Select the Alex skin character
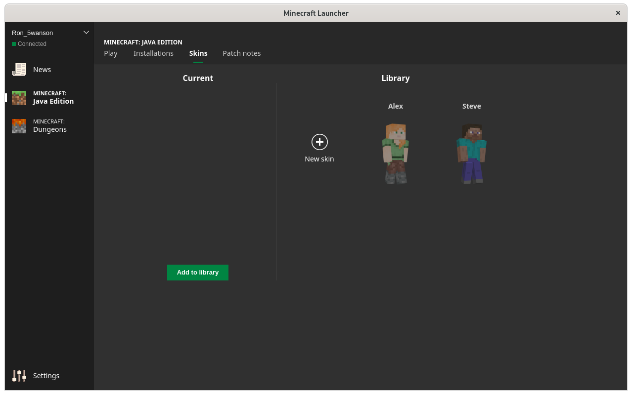 pos(396,154)
